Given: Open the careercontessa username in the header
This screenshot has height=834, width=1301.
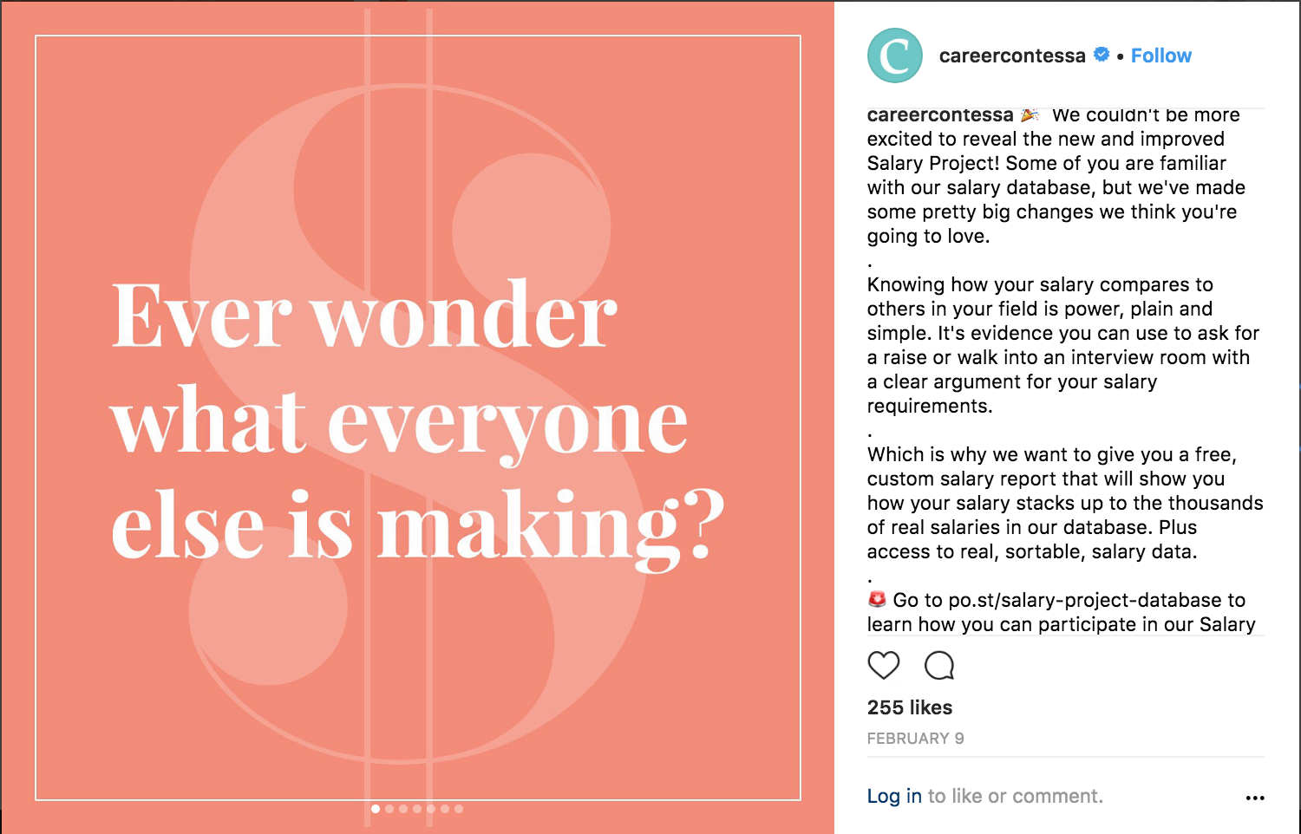Looking at the screenshot, I should coord(1013,55).
